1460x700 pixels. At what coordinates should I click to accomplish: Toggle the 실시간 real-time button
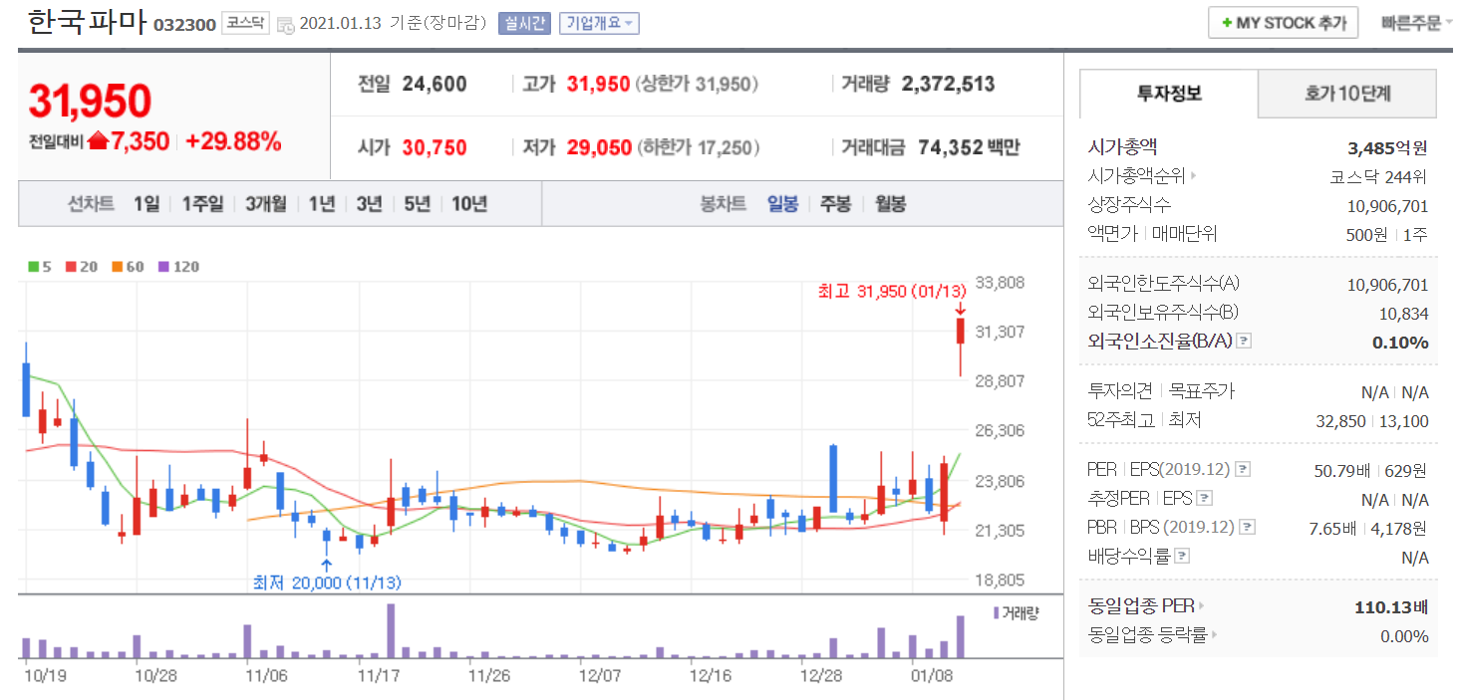(524, 23)
